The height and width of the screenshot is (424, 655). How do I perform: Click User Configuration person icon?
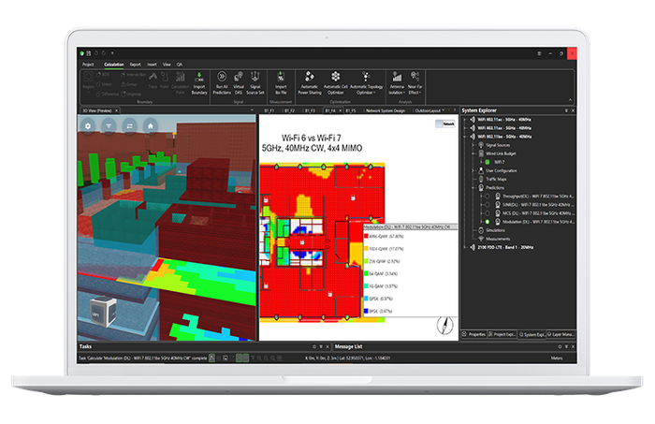481,170
